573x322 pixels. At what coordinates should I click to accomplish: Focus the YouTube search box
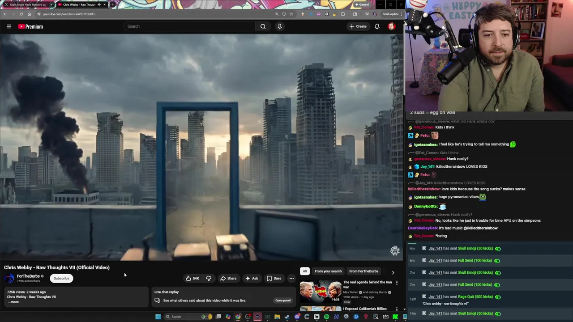[190, 26]
